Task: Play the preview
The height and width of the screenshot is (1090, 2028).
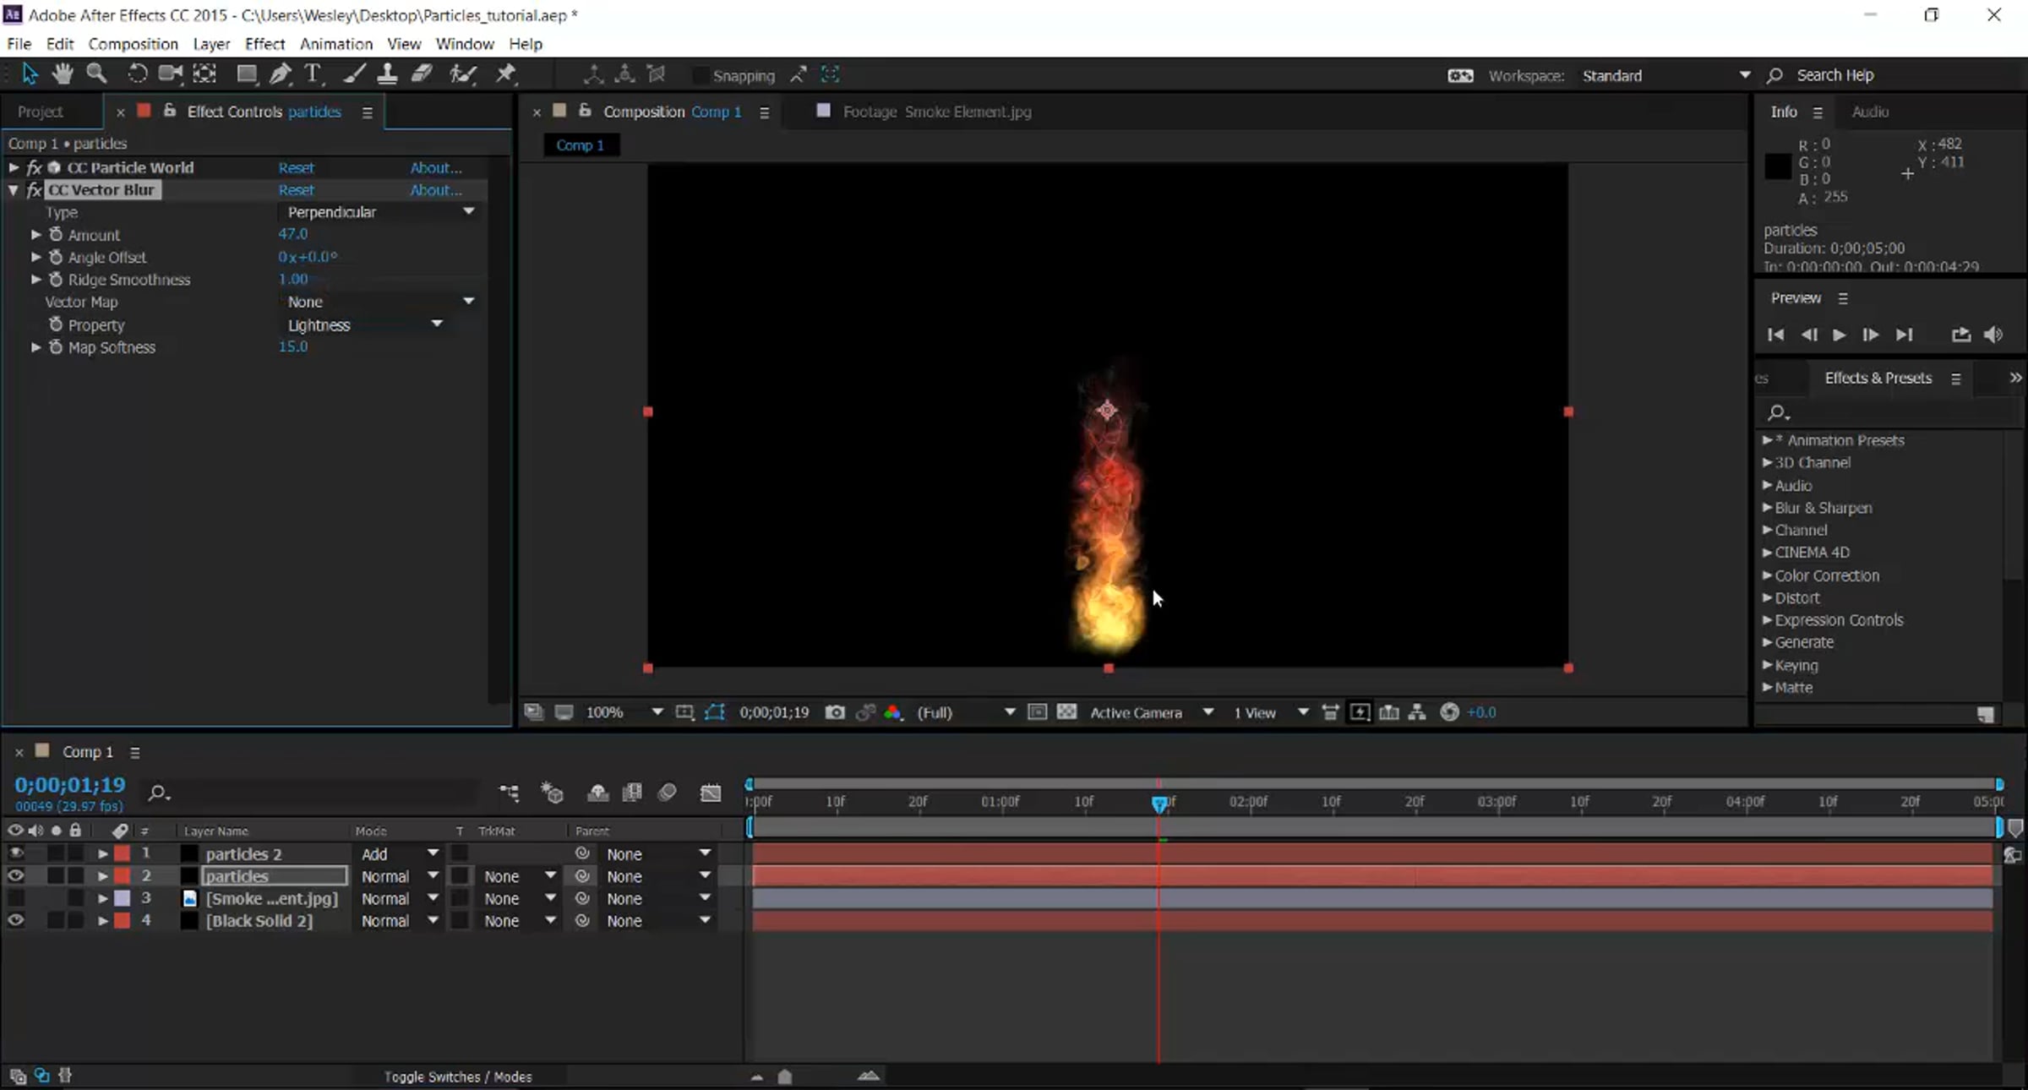Action: click(1839, 335)
